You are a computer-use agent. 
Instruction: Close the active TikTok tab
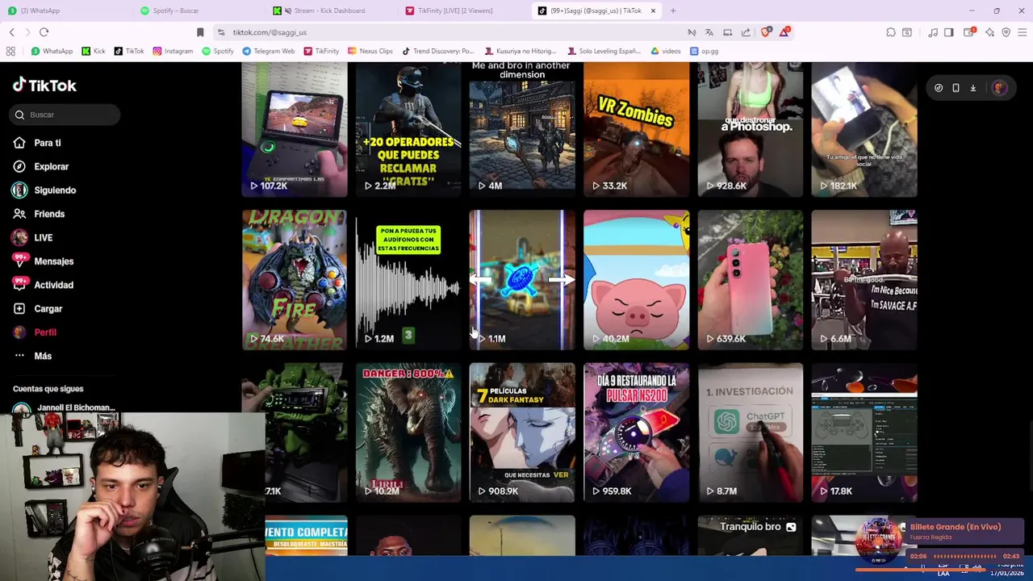click(653, 10)
